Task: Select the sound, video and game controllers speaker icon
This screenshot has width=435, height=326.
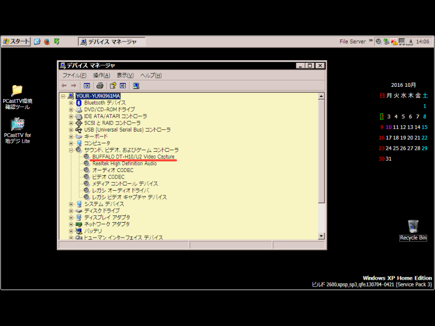Action: [79, 150]
